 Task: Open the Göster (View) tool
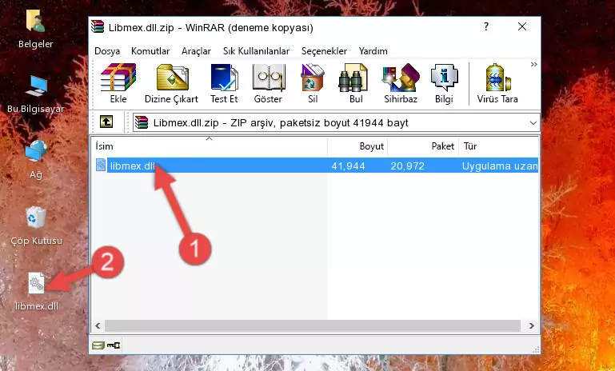point(268,83)
